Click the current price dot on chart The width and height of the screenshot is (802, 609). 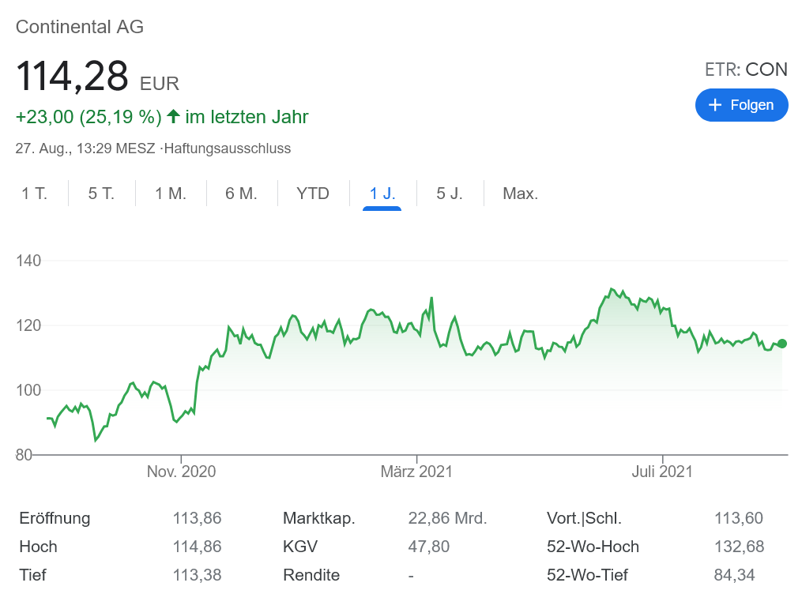(782, 344)
